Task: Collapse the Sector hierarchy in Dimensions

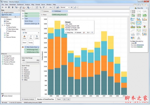Action: (2, 25)
